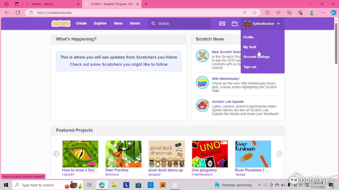This screenshot has width=339, height=190.
Task: Open the Explore page
Action: click(x=100, y=23)
